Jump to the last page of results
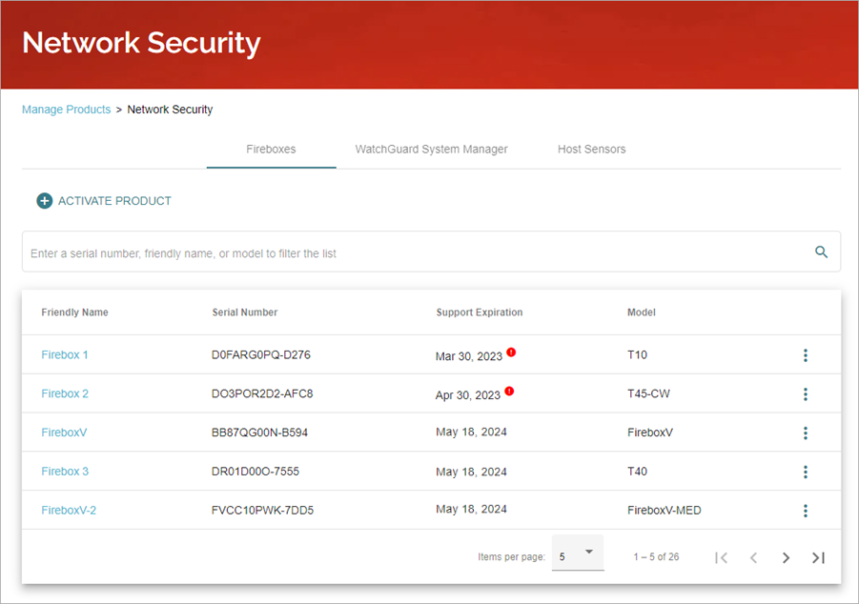Viewport: 859px width, 604px height. point(818,557)
